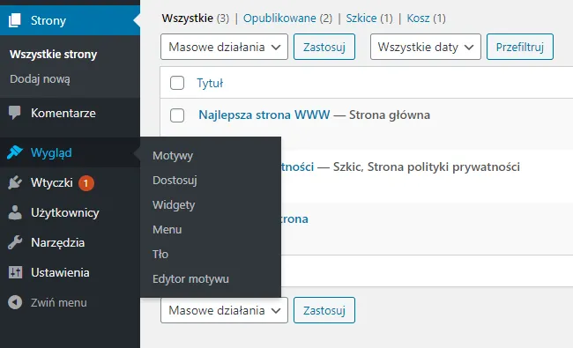Choose Menu in Wygląd flyout
The height and width of the screenshot is (348, 573).
click(167, 229)
